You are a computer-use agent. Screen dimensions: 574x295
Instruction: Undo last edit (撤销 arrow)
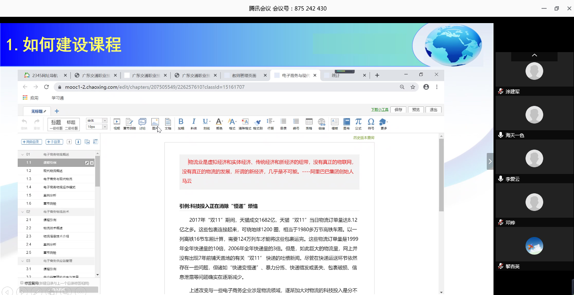24,124
